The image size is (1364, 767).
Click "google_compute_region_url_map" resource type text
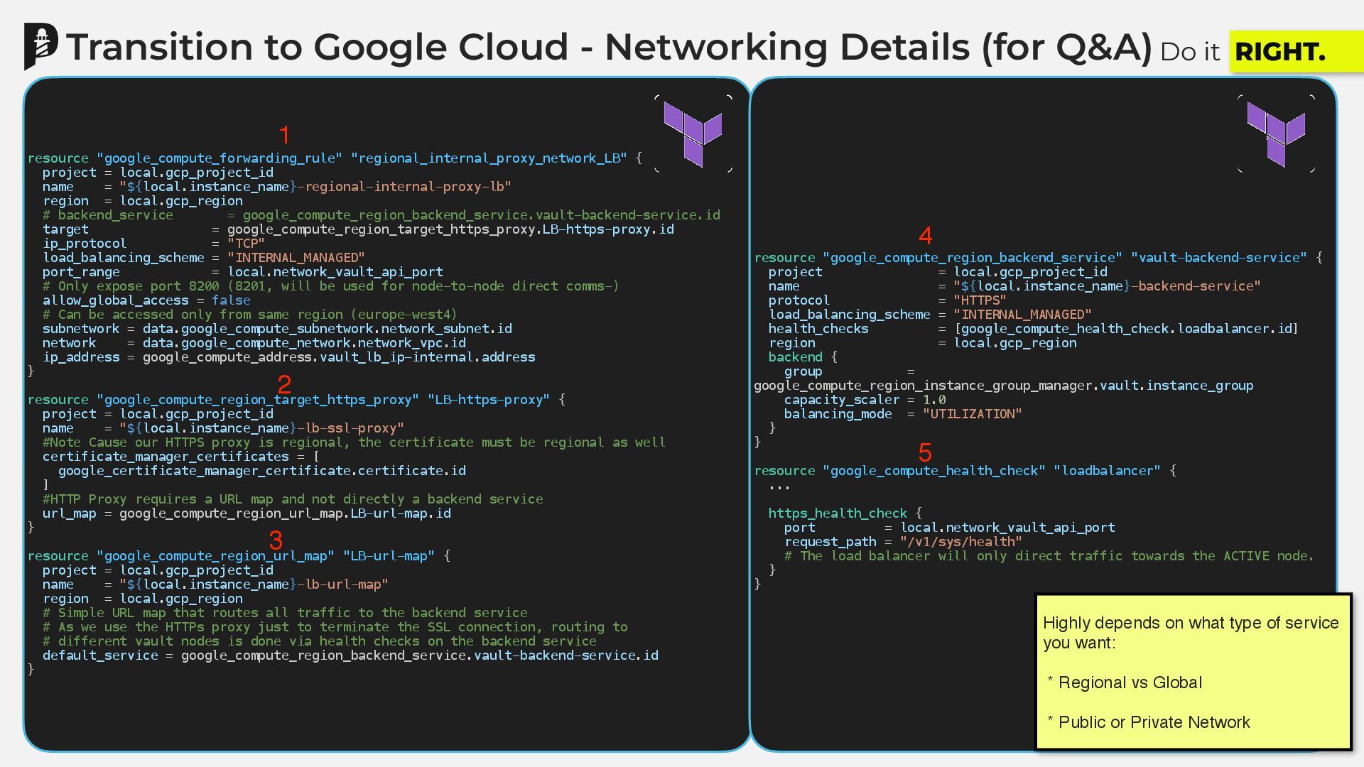(216, 555)
